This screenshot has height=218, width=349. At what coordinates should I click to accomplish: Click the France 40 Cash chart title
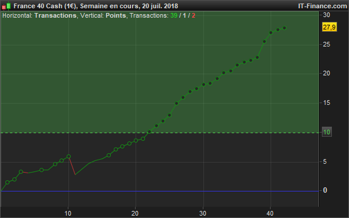click(x=96, y=6)
